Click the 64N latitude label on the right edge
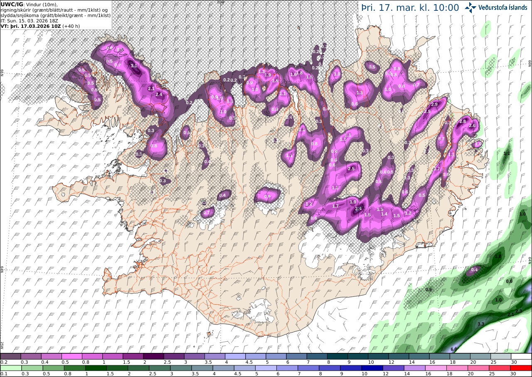This screenshot has height=377, width=532. coord(530,260)
